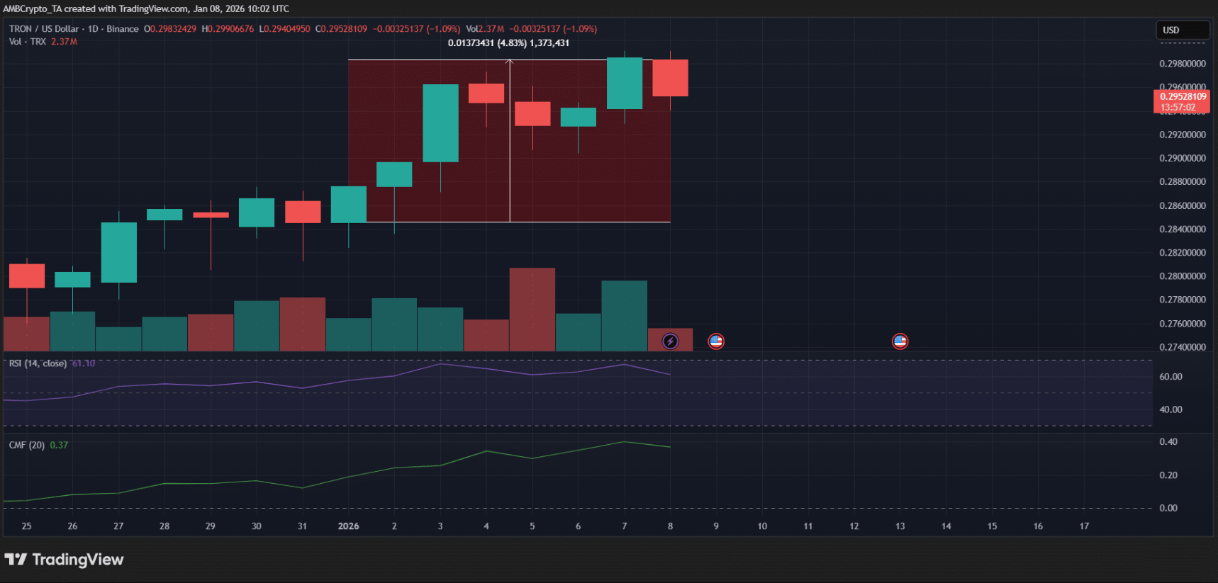Click the 0.28000000 price axis label
1218x583 pixels.
coord(1182,276)
